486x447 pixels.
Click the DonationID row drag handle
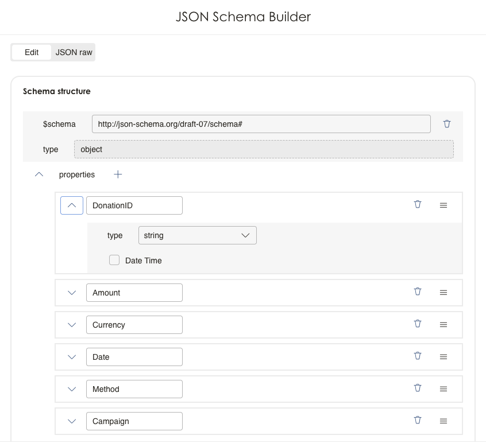443,205
